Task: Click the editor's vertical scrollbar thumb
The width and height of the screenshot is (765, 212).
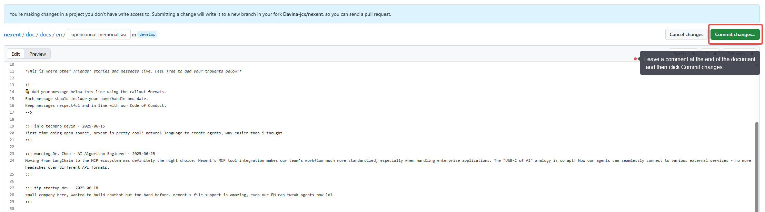Action: 757,165
